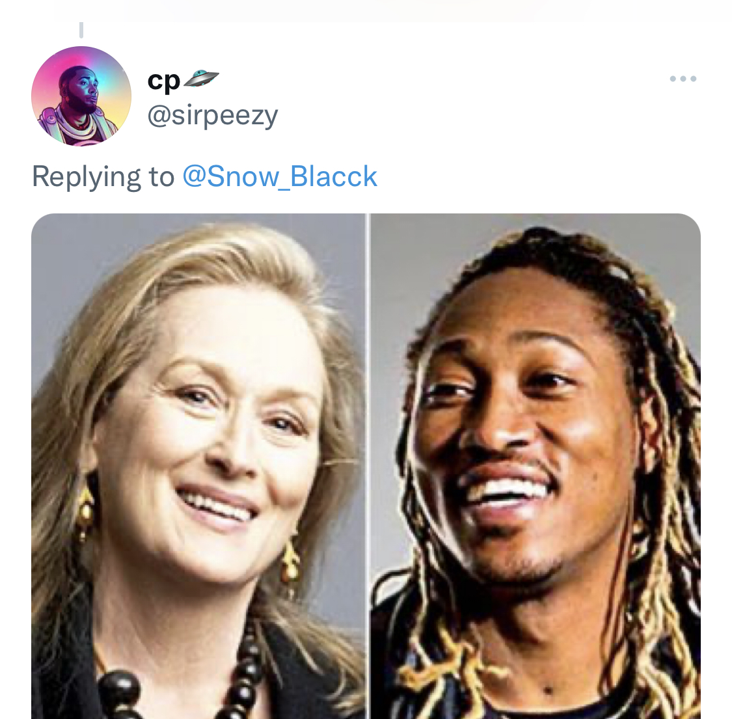Tap the astronaut illustration in profile picture
The width and height of the screenshot is (732, 719).
pos(80,107)
